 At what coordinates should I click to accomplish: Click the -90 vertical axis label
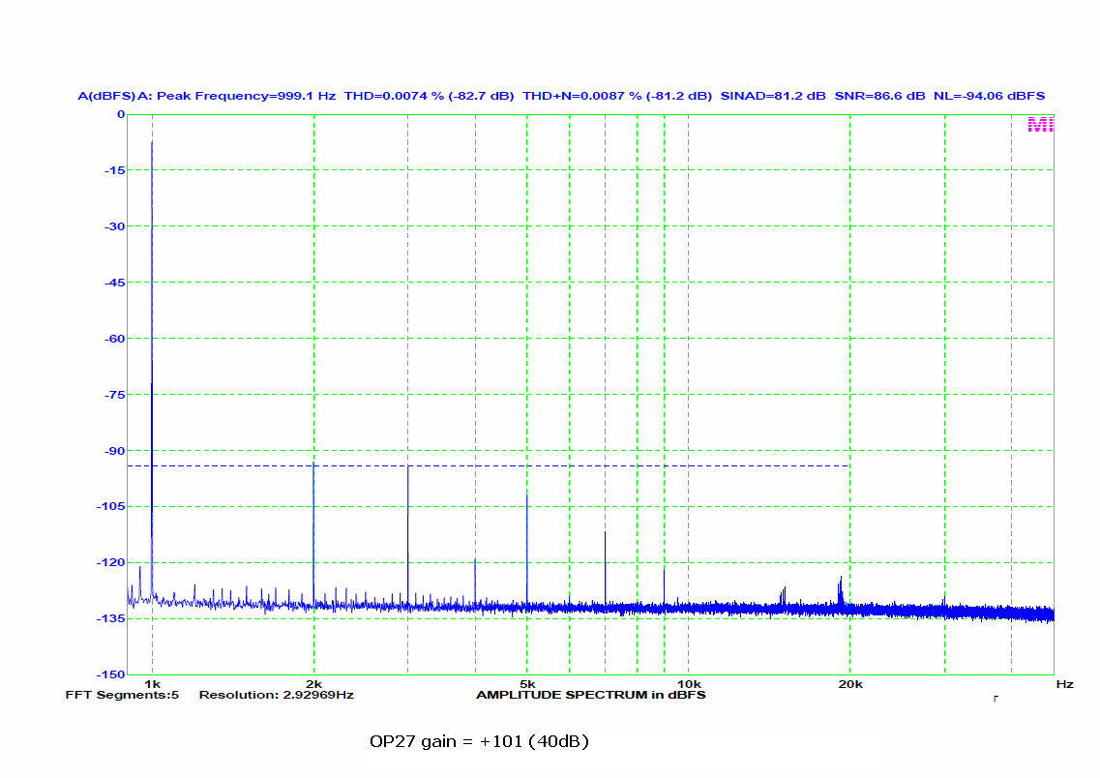pyautogui.click(x=114, y=451)
